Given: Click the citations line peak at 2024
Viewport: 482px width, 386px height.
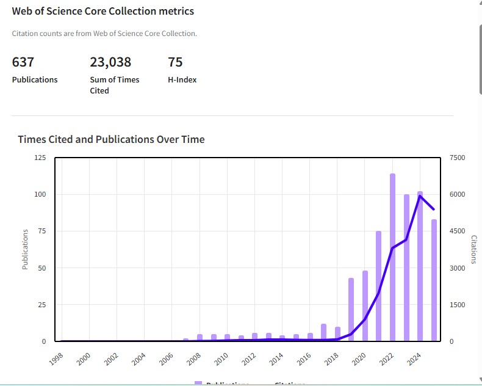Looking at the screenshot, I should (420, 196).
